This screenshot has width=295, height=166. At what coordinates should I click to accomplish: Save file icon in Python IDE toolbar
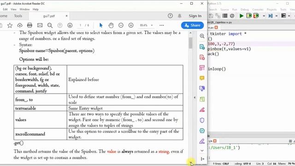(x=211, y=16)
